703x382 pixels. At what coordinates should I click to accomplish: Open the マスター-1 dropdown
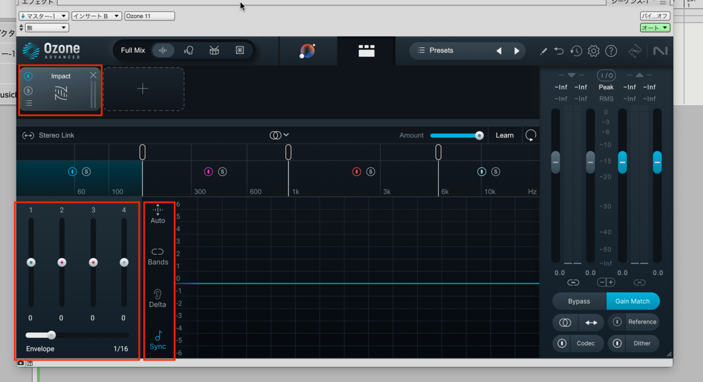tap(44, 16)
